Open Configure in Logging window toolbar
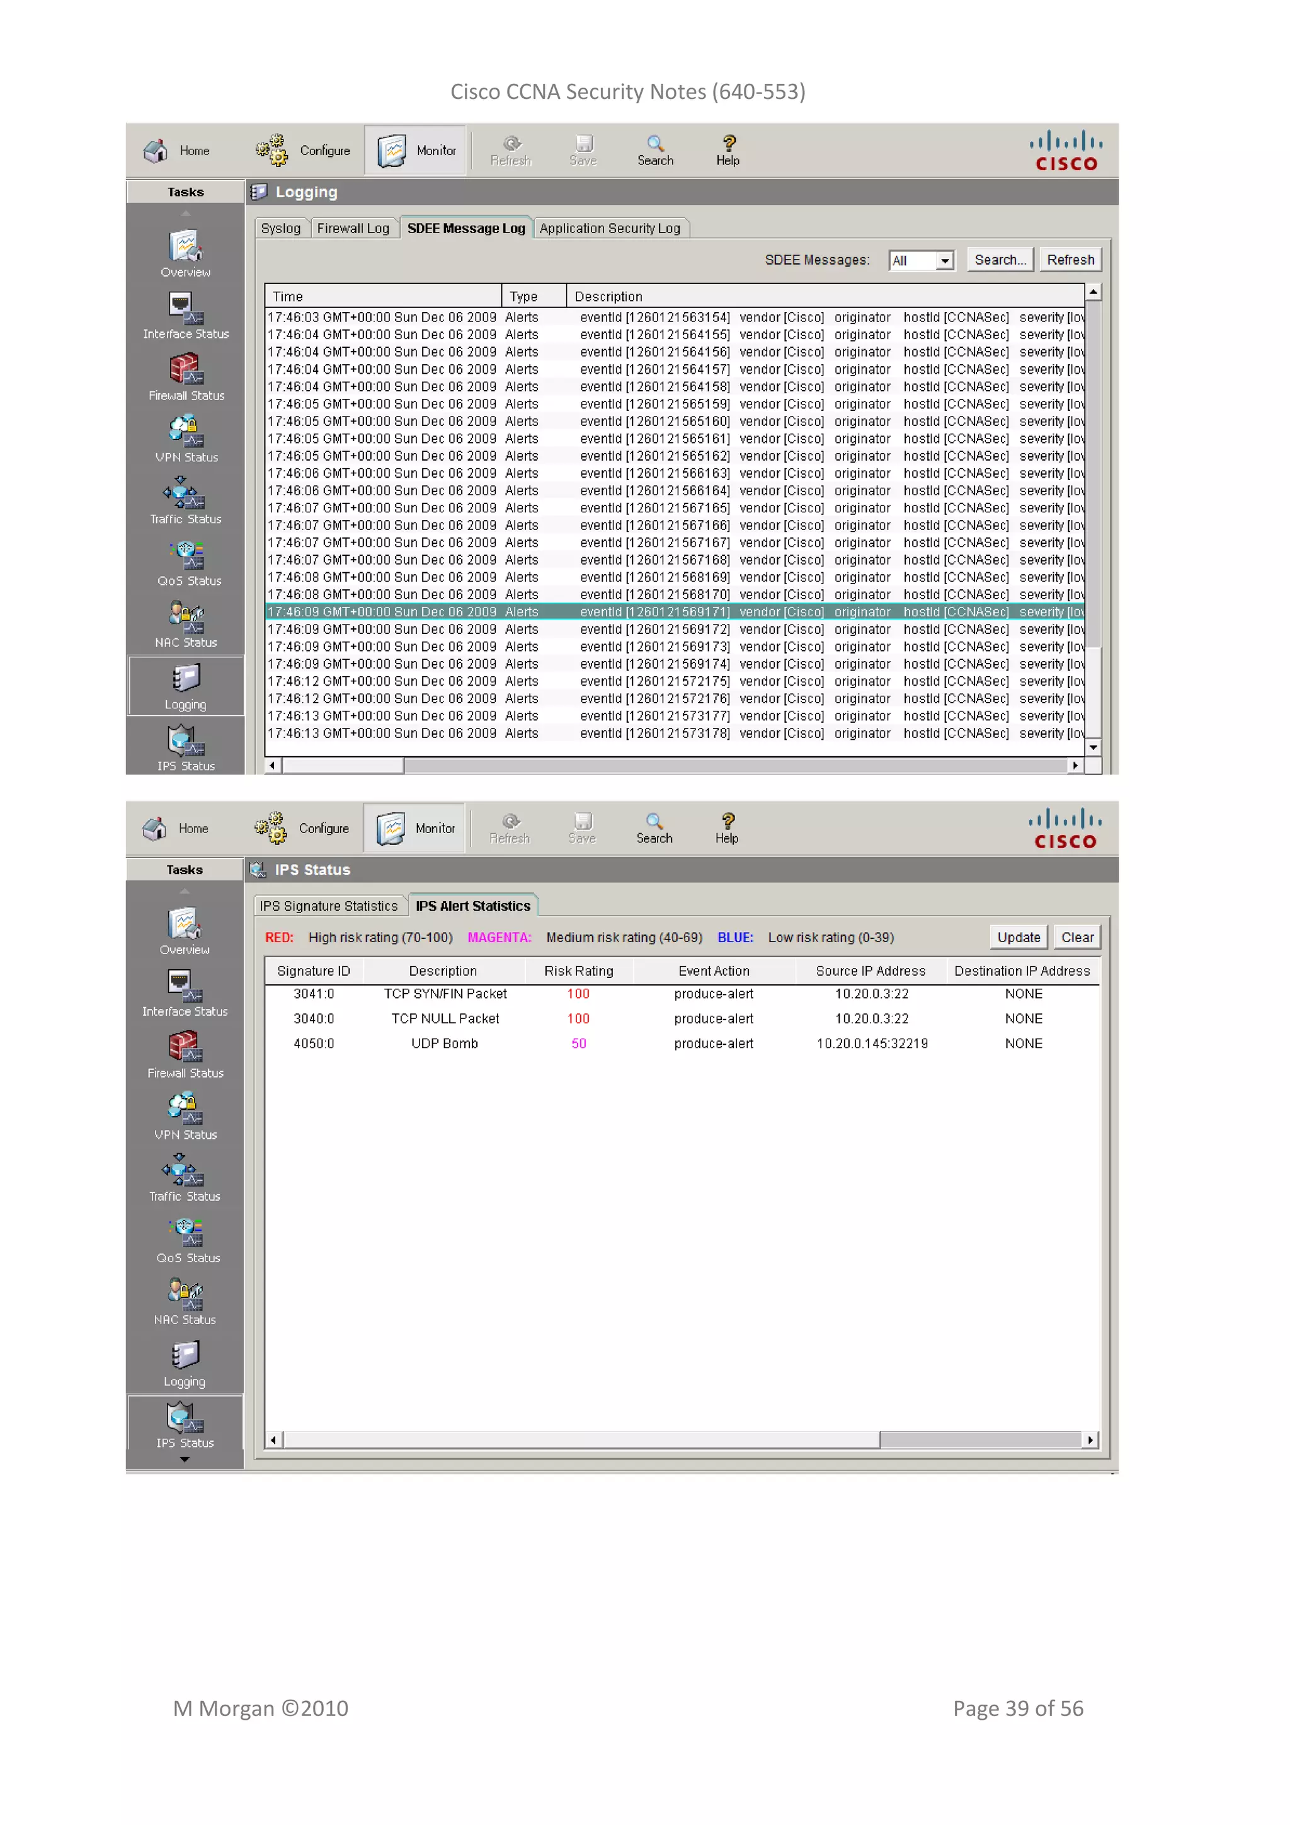This screenshot has height=1825, width=1290. click(x=304, y=150)
